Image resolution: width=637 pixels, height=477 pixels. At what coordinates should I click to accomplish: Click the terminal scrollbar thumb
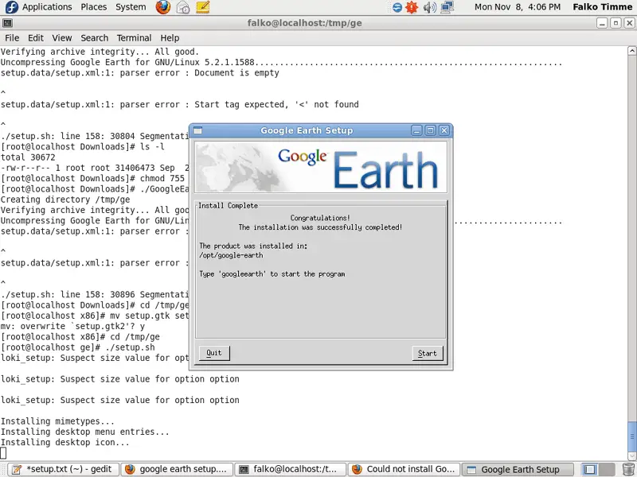point(632,436)
